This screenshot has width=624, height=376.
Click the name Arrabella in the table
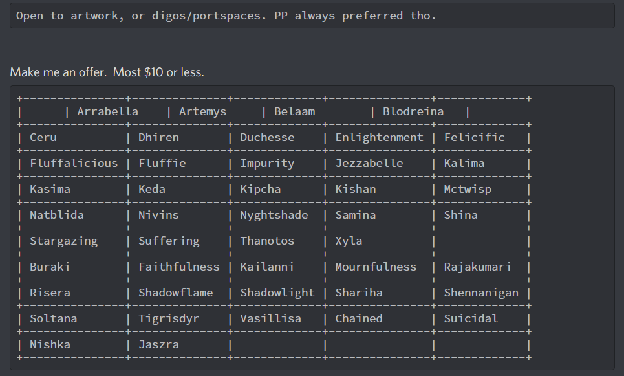click(108, 111)
